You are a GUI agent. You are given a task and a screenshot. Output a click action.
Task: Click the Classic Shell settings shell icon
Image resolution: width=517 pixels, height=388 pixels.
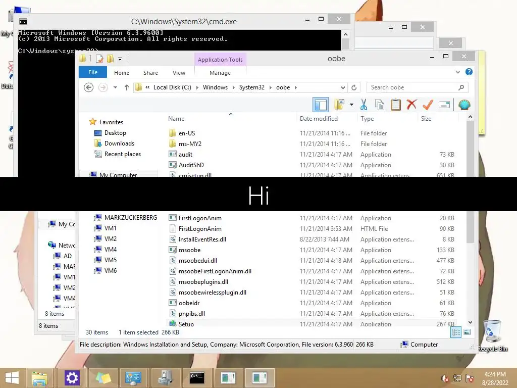[464, 105]
